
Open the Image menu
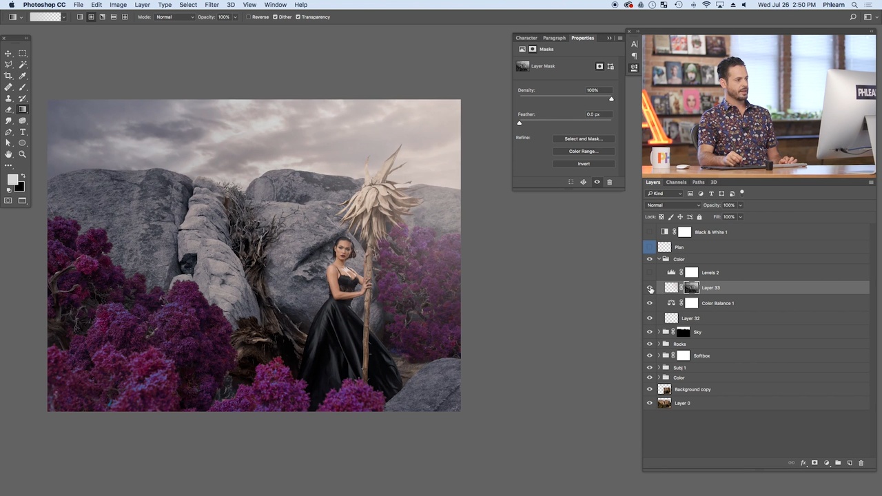[118, 5]
